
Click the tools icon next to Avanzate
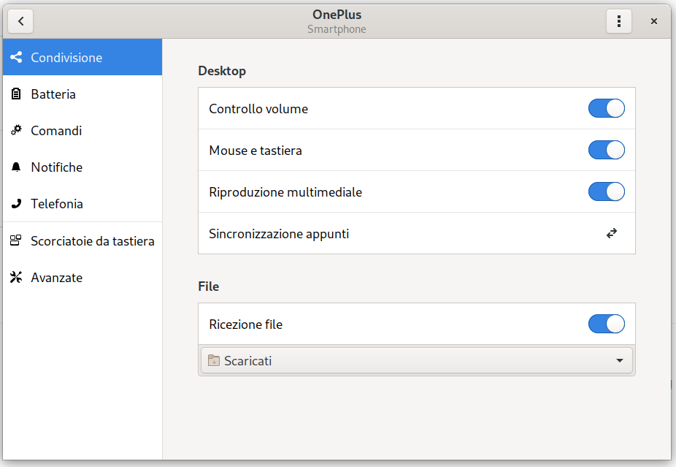click(x=16, y=277)
